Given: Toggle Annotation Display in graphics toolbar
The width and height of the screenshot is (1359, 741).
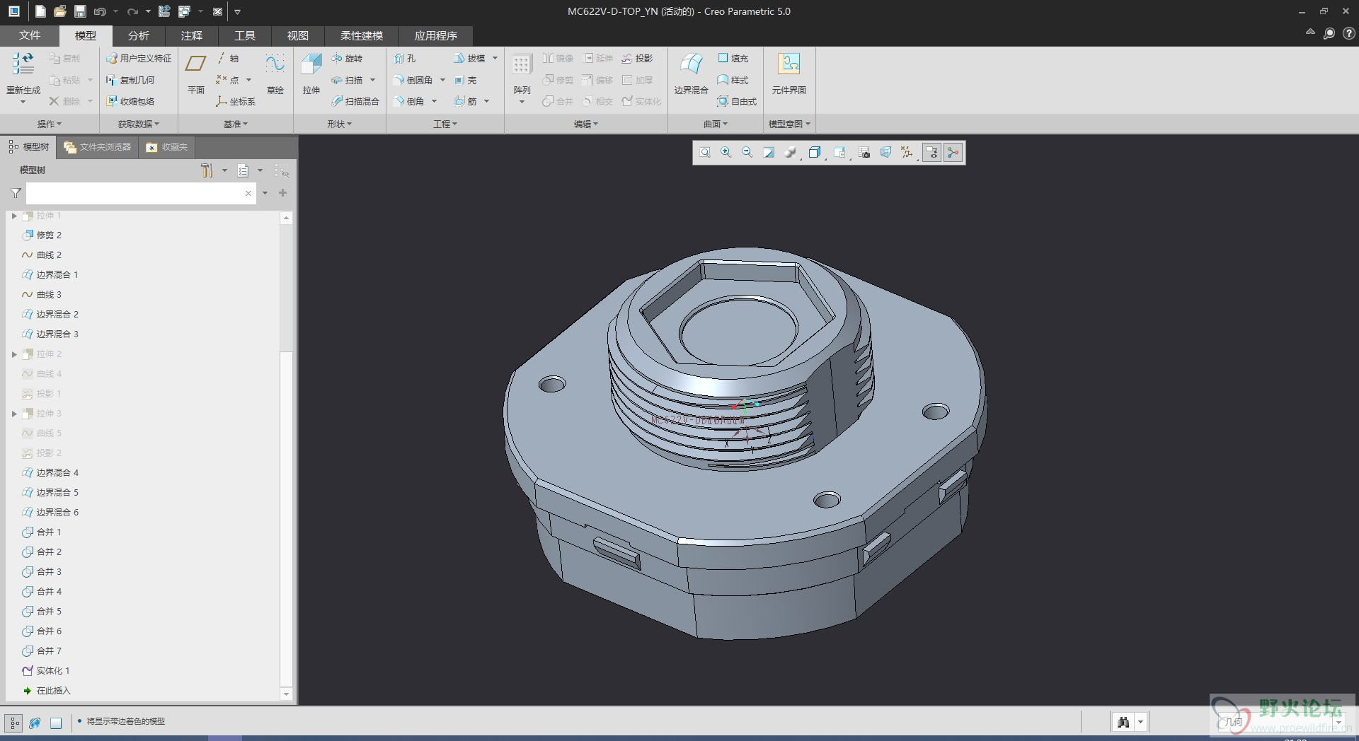Looking at the screenshot, I should click(x=932, y=152).
